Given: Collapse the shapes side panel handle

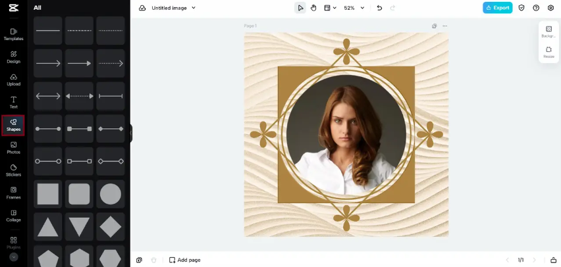Looking at the screenshot, I should 131,133.
